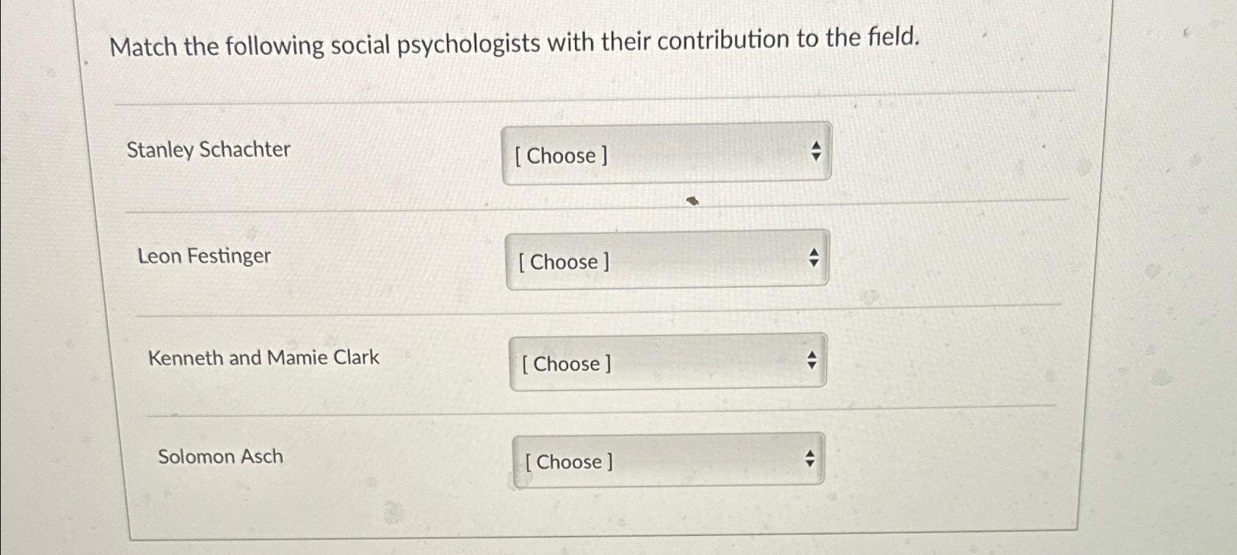Image resolution: width=1237 pixels, height=555 pixels.
Task: Select the Solomon Asch name label
Action: pyautogui.click(x=221, y=456)
